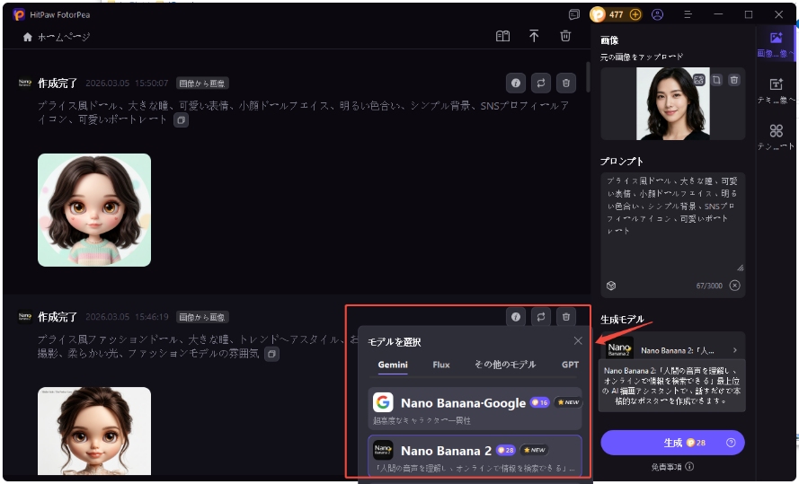Image resolution: width=799 pixels, height=484 pixels.
Task: Regenerate the 15:50:07 result
Action: 541,83
